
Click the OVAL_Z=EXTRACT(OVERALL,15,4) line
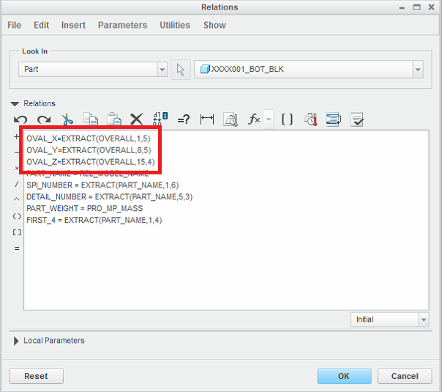tap(91, 162)
